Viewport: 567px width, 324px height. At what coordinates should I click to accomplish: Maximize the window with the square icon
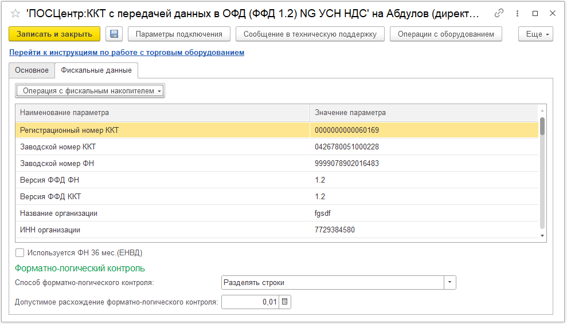click(x=535, y=13)
